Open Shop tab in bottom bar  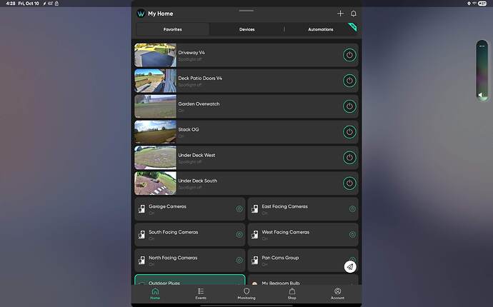(x=292, y=294)
